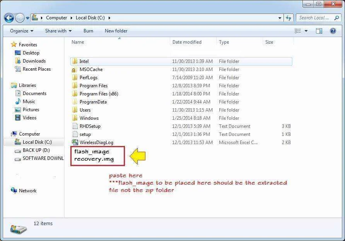Sort by the Type column header

click(224, 42)
